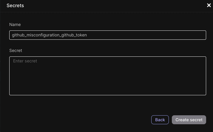Dismiss the Secrets panel
Image resolution: width=213 pixels, height=132 pixels.
209,5
